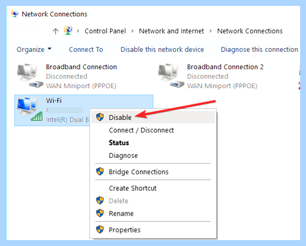Select the Broadband Connection adapter icon
306x246 pixels.
(30, 76)
